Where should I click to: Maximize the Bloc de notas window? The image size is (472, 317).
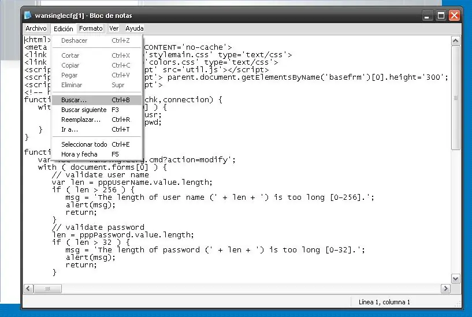(441, 16)
